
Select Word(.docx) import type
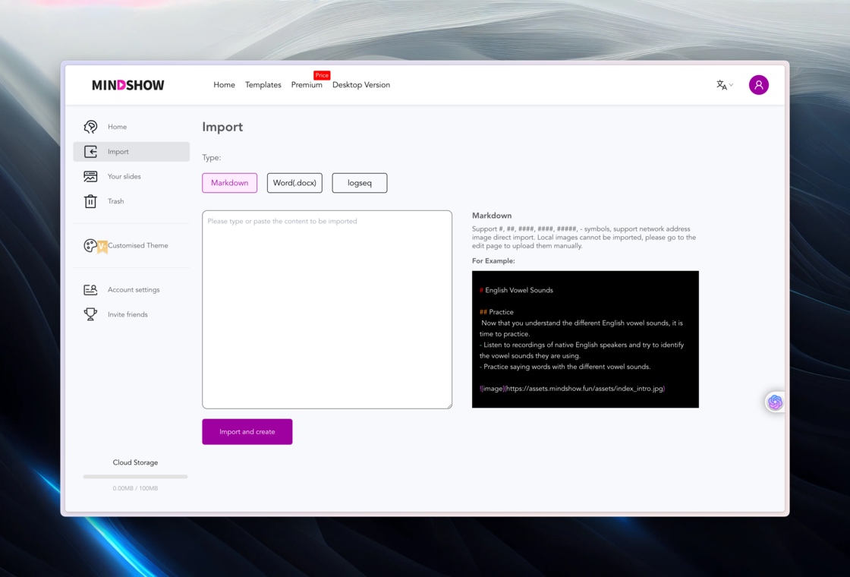pos(294,183)
